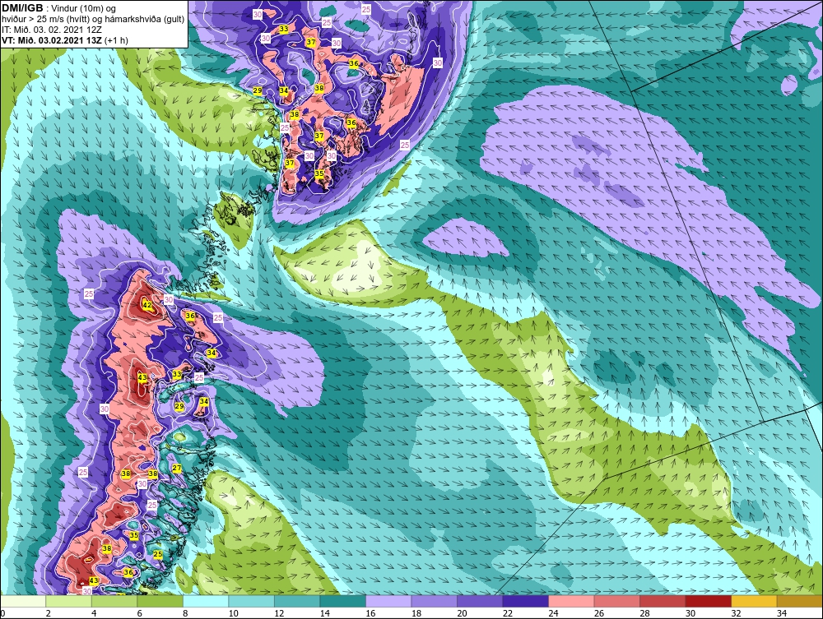
Task: Click the legend tick label 16
Action: [370, 613]
